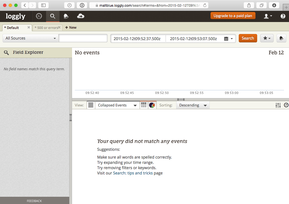Click the Safari address bar URL
This screenshot has width=289, height=204.
tap(149, 5)
